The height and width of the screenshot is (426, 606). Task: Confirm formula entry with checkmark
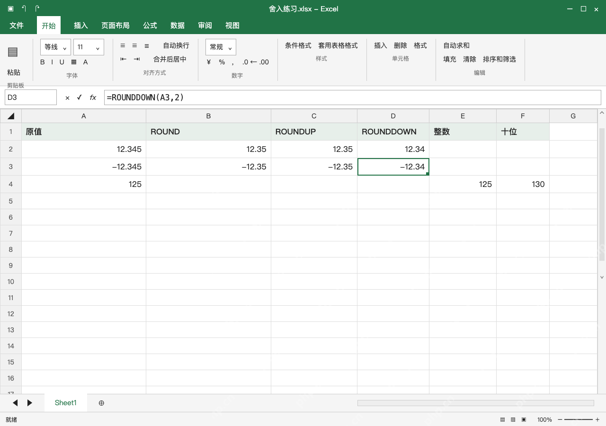(x=79, y=98)
